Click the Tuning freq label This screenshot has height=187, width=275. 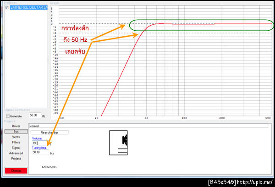coord(39,148)
